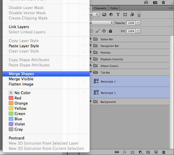Screen dimensions: 174x155
Task: Filter layers by type (T) icon
Action: coord(118,14)
